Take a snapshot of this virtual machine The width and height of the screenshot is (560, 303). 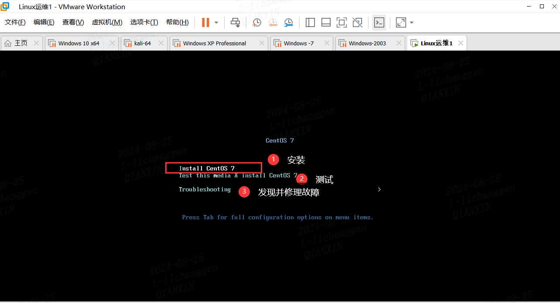pyautogui.click(x=257, y=23)
